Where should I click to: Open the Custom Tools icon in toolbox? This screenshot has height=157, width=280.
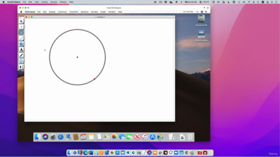click(21, 67)
